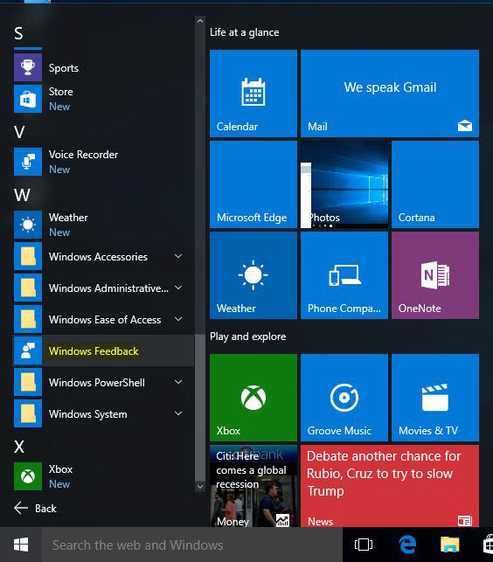Open the Mail tile
This screenshot has height=562, width=493.
(x=390, y=94)
